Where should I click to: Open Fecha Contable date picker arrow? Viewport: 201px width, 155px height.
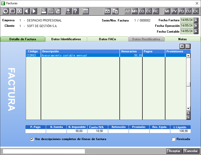point(196,31)
